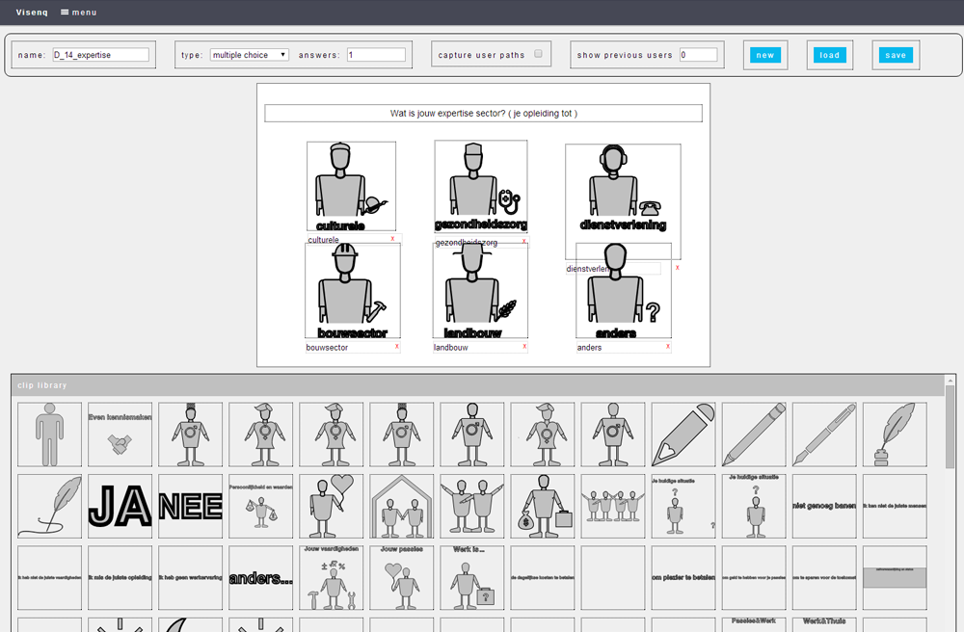Select the anders question-mark image
964x632 pixels.
click(624, 291)
